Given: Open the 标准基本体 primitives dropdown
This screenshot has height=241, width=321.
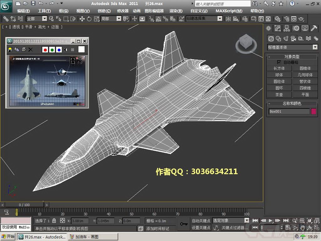Looking at the screenshot, I should coord(315,47).
